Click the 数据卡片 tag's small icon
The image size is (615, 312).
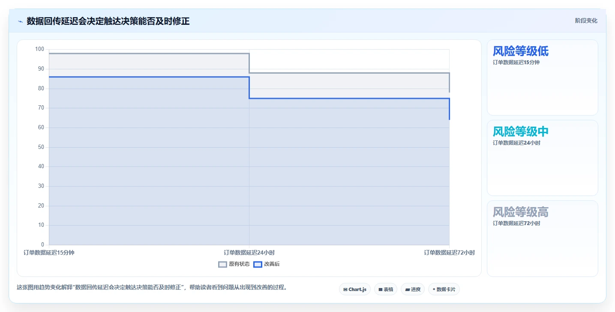[x=434, y=289]
